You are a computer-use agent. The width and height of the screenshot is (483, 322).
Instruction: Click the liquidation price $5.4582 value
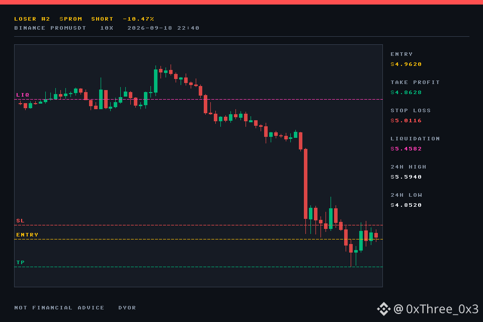tap(406, 149)
